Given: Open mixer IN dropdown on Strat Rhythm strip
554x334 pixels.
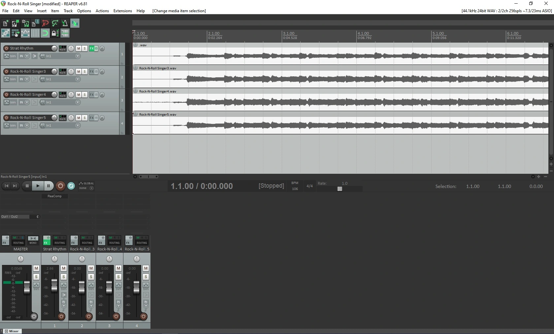Looking at the screenshot, I should tap(64, 304).
